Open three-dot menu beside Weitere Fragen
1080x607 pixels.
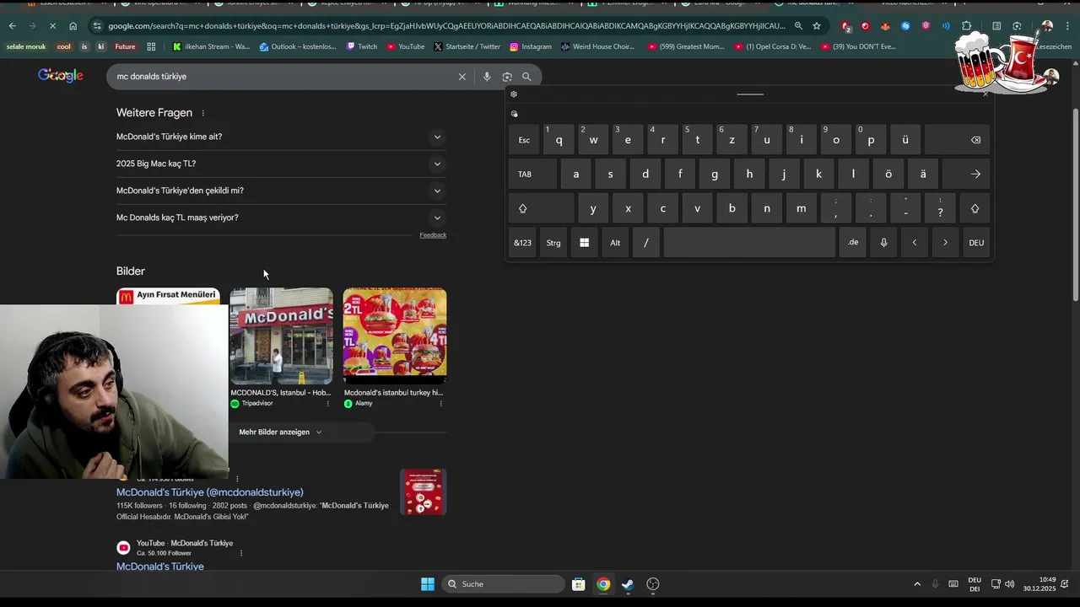click(202, 113)
